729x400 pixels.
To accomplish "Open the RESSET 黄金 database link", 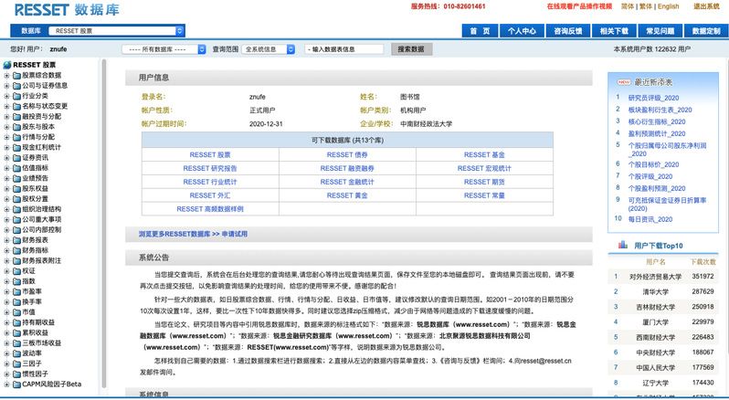I will click(347, 195).
